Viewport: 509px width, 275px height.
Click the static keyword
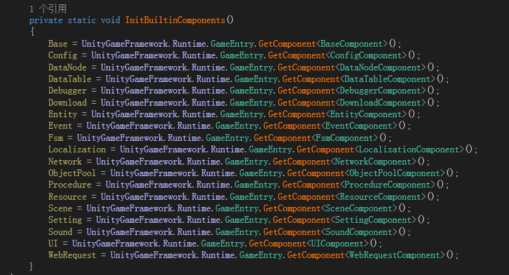pyautogui.click(x=82, y=20)
